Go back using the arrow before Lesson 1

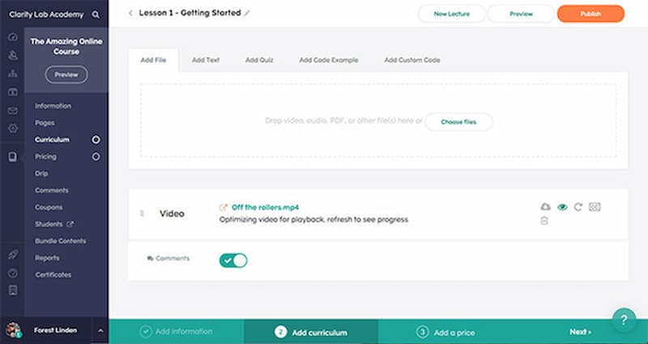pyautogui.click(x=130, y=13)
